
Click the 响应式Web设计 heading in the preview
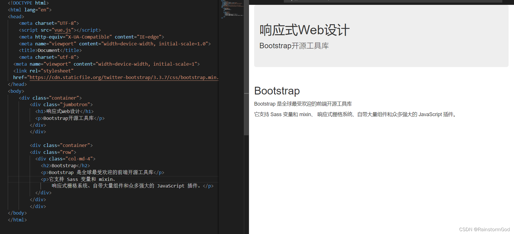coord(305,30)
